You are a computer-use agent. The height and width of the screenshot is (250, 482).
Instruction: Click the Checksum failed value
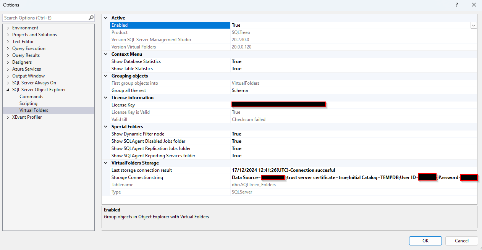pyautogui.click(x=249, y=119)
